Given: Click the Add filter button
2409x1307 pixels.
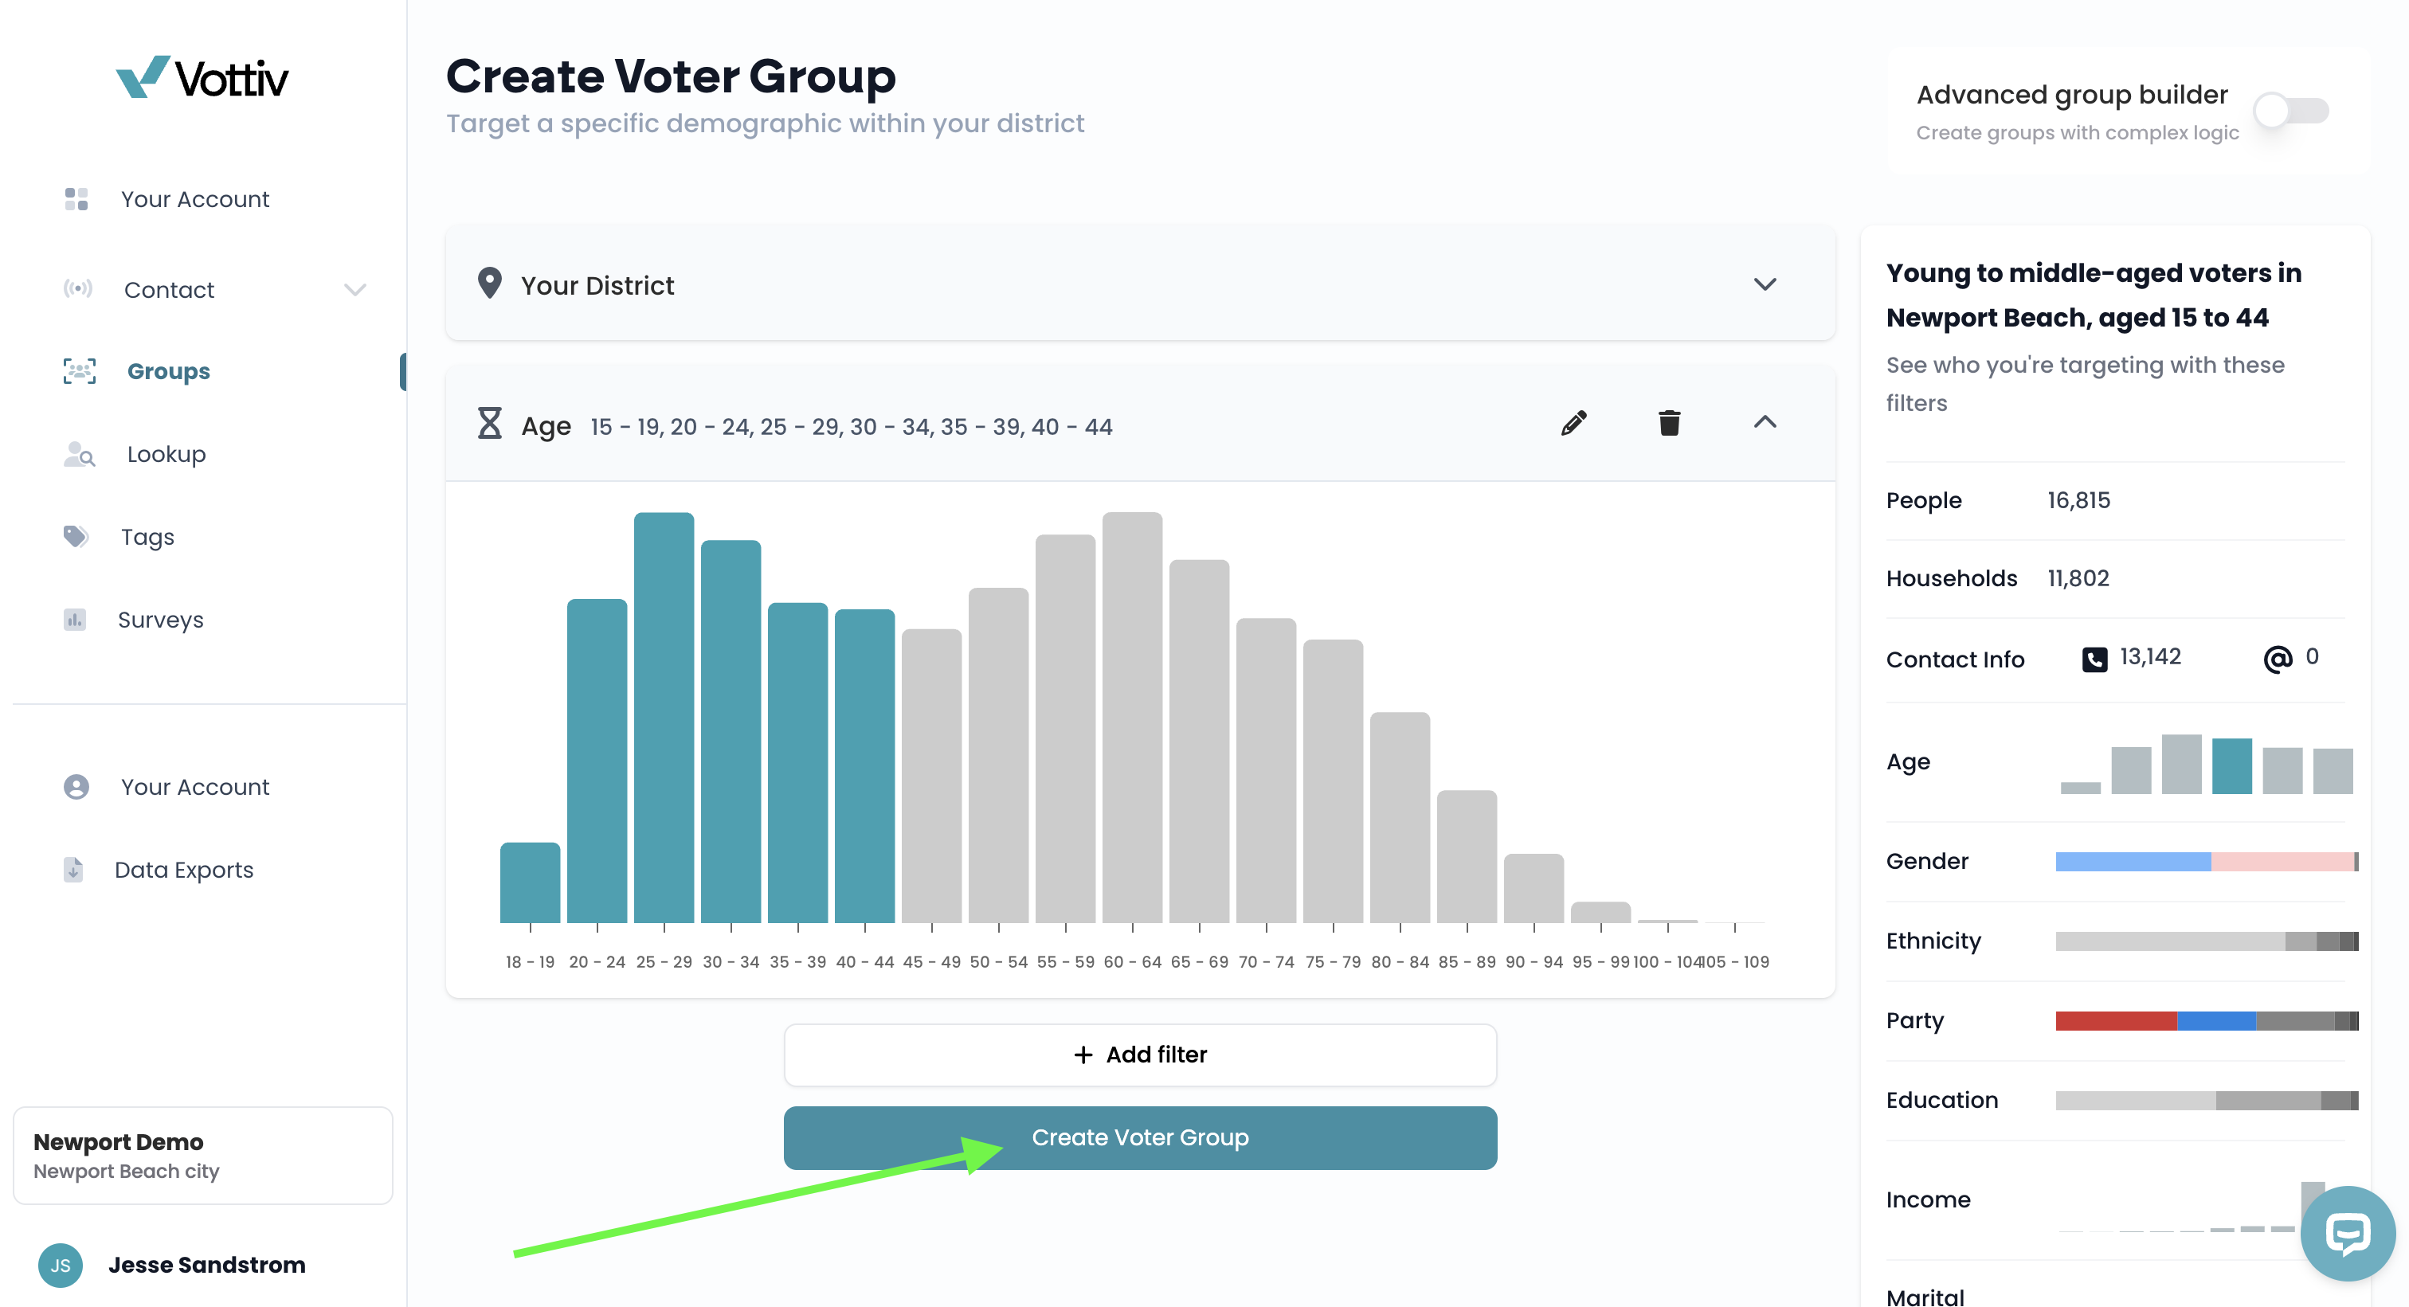Looking at the screenshot, I should pos(1140,1055).
